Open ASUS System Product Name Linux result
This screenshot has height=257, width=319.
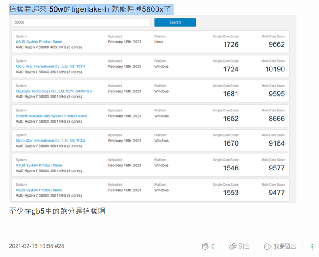(39, 42)
